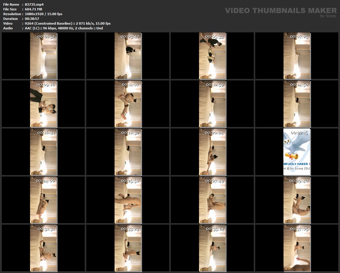Click the thumbnail stamped 00:18:32
Image resolution: width=340 pixels, height=273 pixels.
pyautogui.click(x=128, y=152)
